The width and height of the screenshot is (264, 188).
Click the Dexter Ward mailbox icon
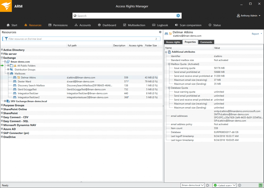tap(15, 81)
